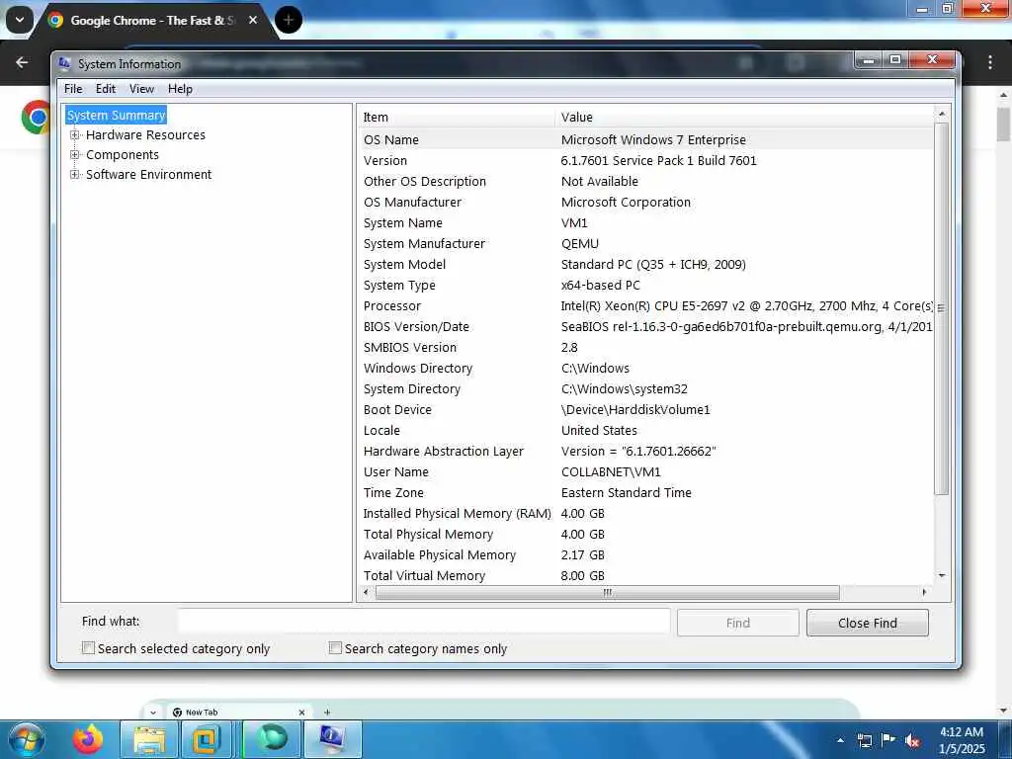1012x759 pixels.
Task: Select the SMBIOS Version row
Action: tap(645, 348)
